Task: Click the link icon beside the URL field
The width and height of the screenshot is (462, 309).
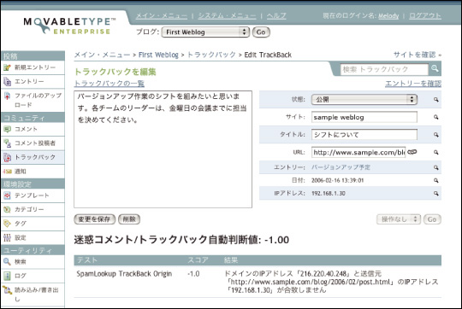Action: [x=412, y=152]
